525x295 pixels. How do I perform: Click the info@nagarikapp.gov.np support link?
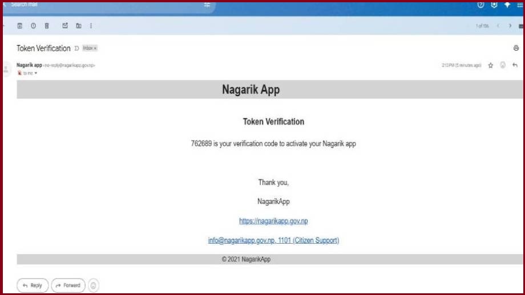(273, 240)
